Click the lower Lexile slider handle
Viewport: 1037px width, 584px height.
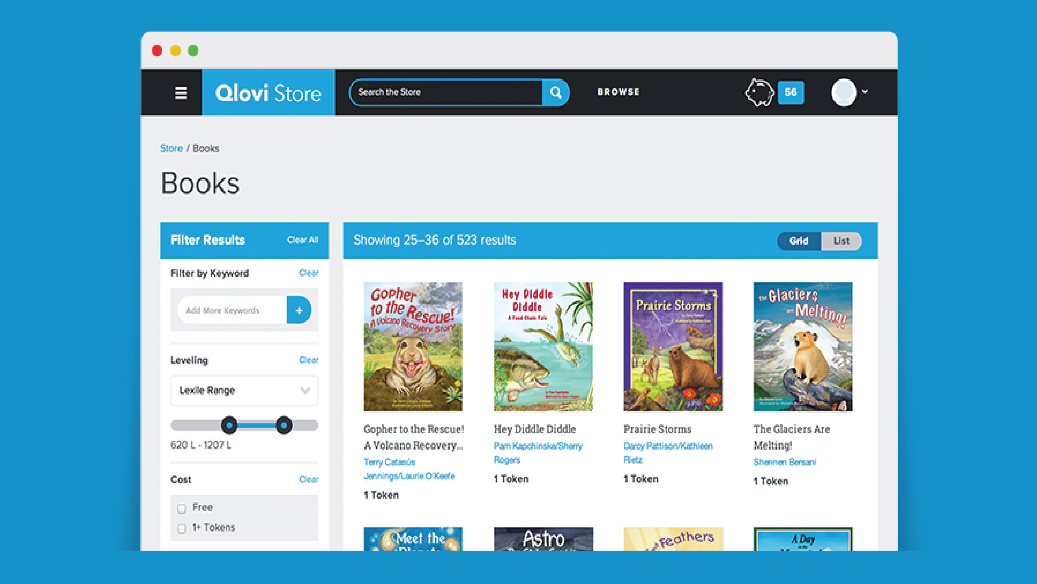pos(229,425)
